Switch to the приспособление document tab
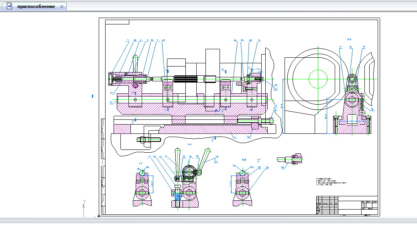 36,7
